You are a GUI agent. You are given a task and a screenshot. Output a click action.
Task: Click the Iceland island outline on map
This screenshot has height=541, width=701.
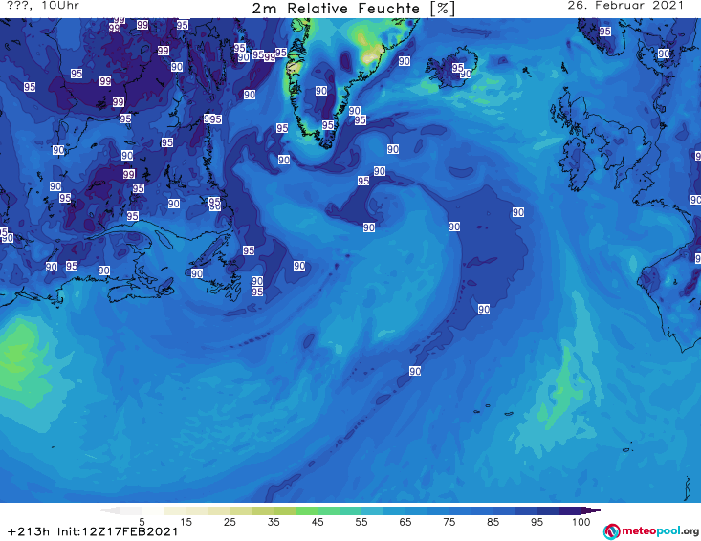click(x=451, y=67)
